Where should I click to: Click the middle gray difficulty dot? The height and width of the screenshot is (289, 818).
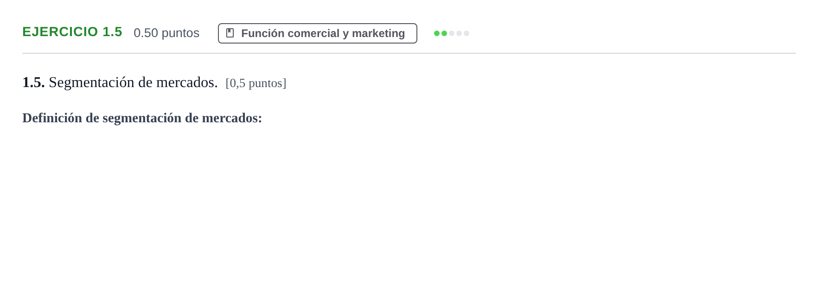pos(452,33)
